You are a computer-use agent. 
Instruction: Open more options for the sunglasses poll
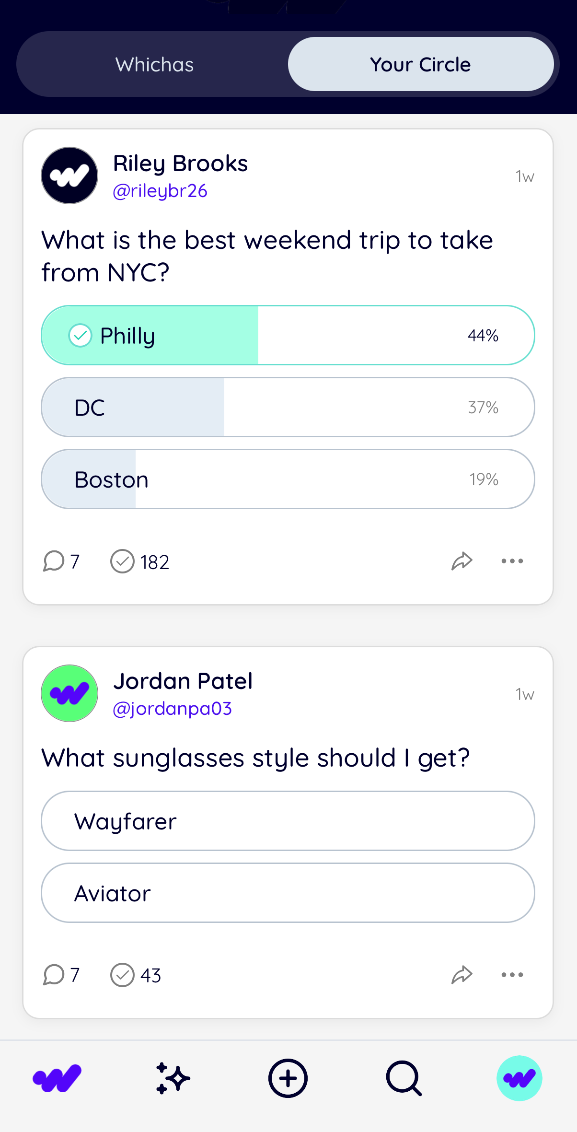click(512, 975)
